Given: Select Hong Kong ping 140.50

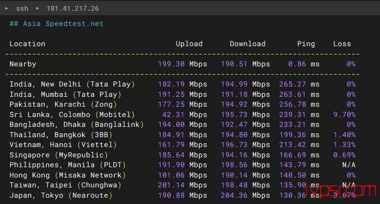Looking at the screenshot, I should pos(292,175).
